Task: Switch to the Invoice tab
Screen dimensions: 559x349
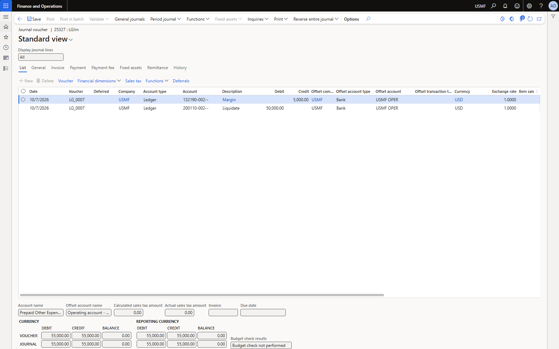Action: point(58,68)
